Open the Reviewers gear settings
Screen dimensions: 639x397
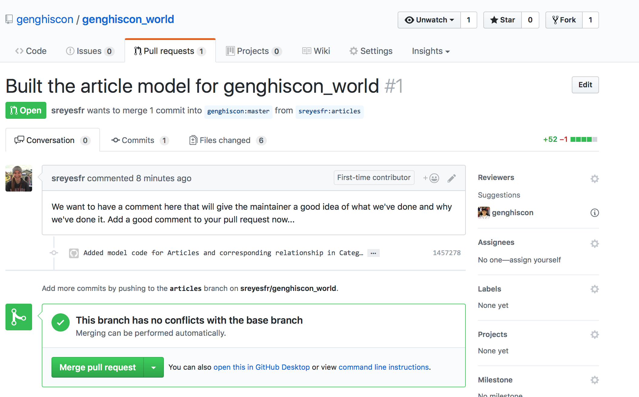point(594,179)
